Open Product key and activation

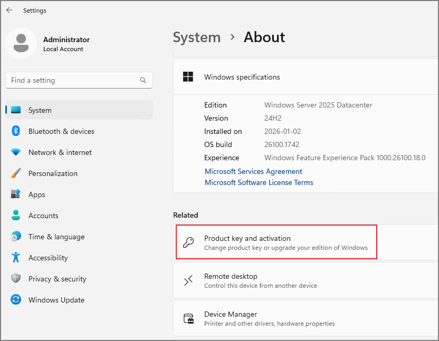point(306,242)
